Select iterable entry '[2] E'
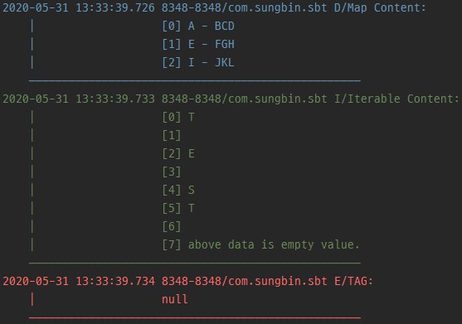462x324 pixels. (178, 154)
